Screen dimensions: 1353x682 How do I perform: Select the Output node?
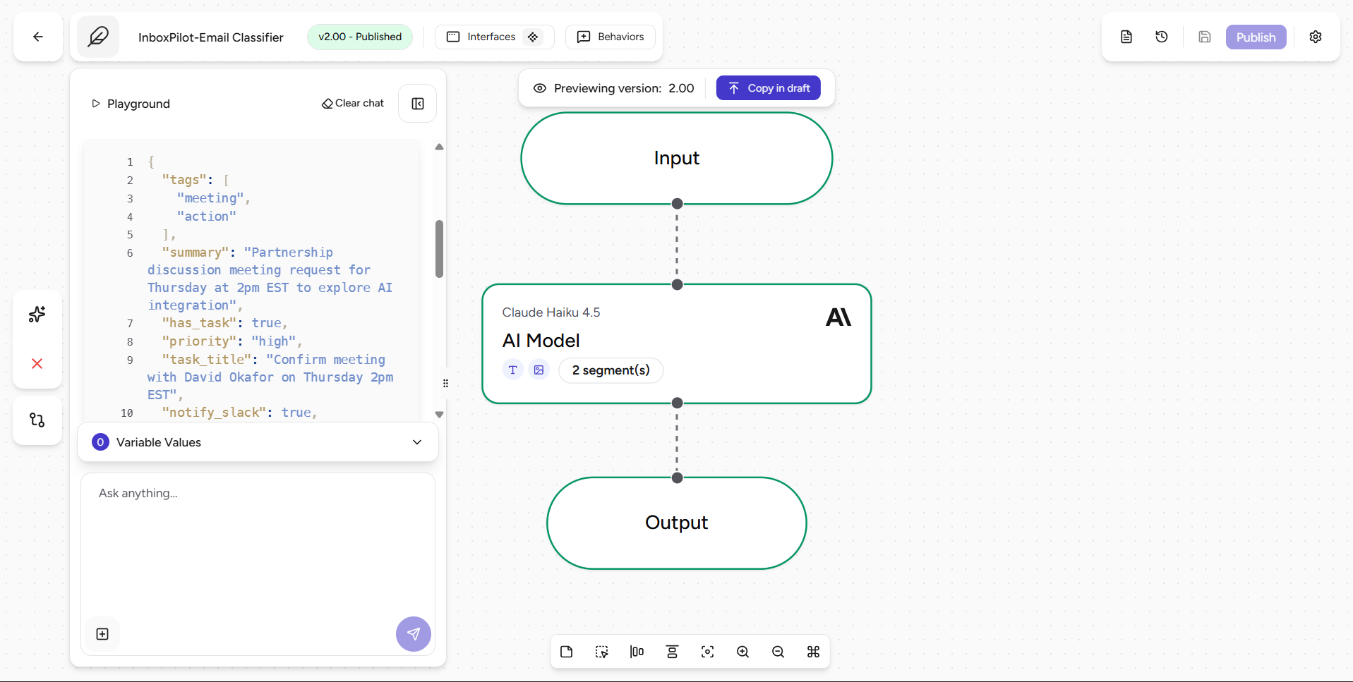point(677,523)
